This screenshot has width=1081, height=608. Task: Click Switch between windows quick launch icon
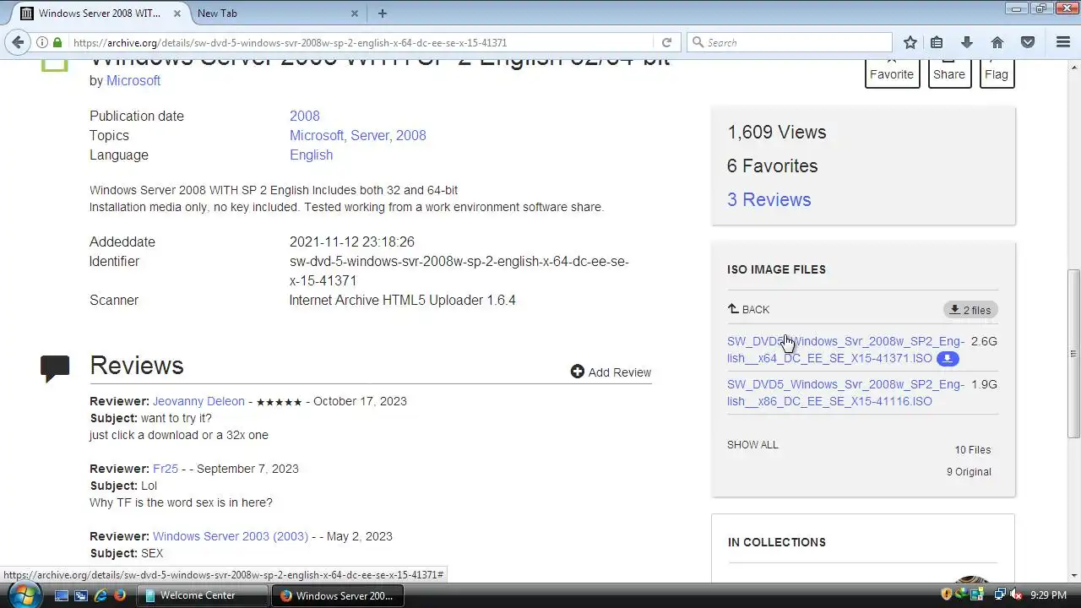point(81,595)
